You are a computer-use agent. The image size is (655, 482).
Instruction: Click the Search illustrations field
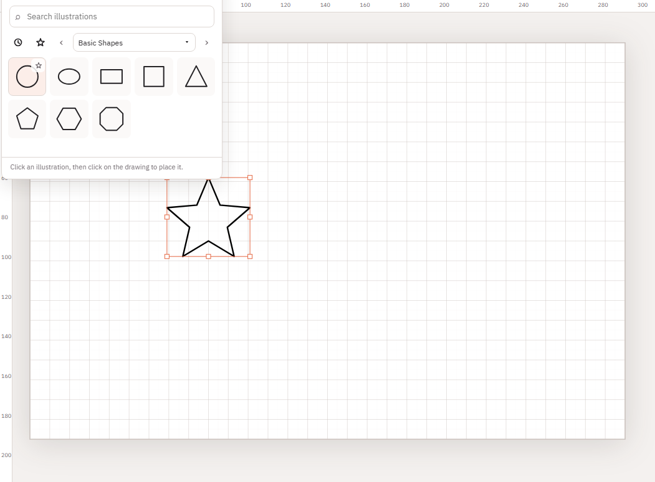point(112,17)
